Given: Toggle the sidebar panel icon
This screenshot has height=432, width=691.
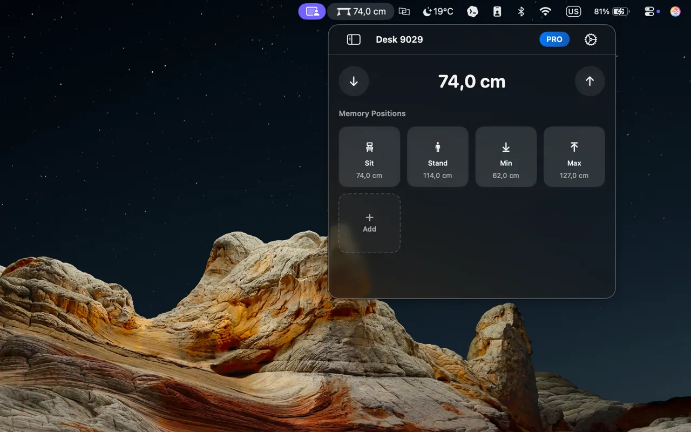Looking at the screenshot, I should coord(354,39).
